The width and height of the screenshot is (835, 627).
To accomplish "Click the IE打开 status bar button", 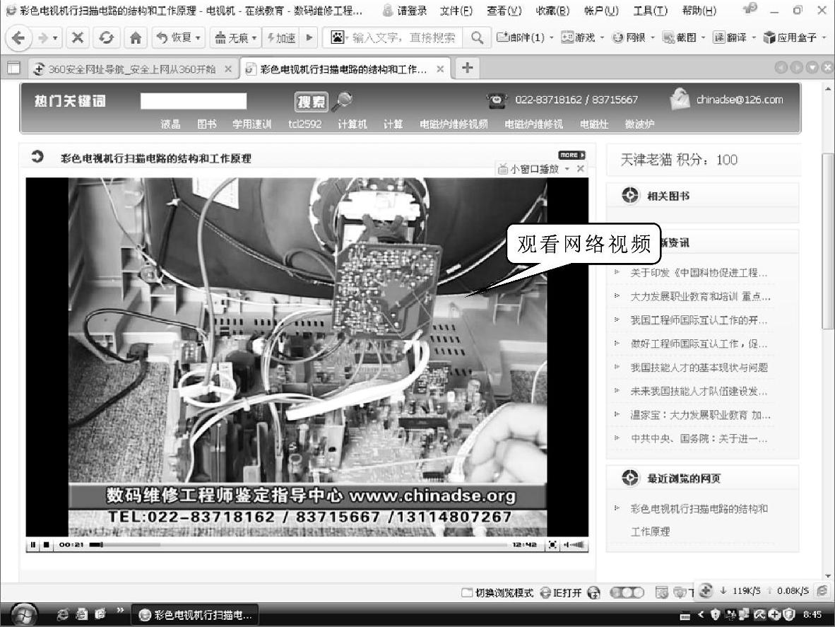I will 560,592.
